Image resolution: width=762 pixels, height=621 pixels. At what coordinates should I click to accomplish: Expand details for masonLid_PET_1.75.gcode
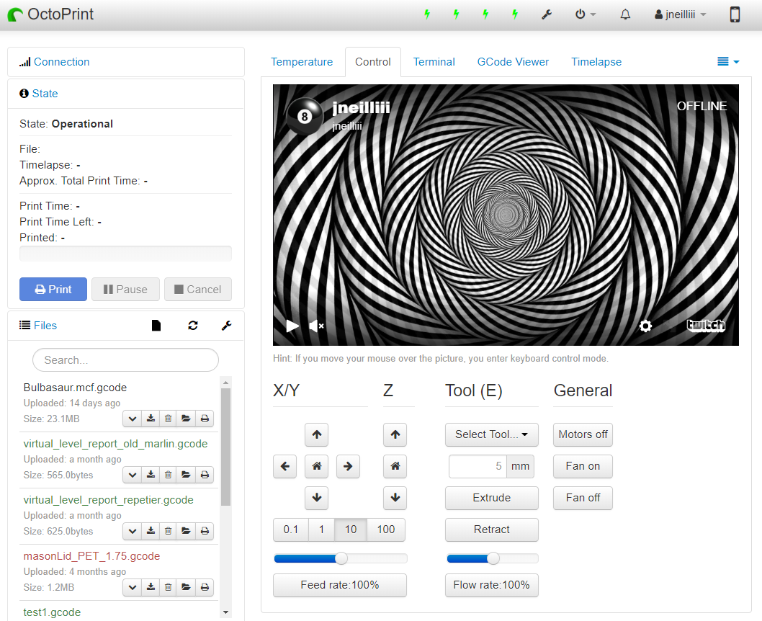(x=133, y=587)
